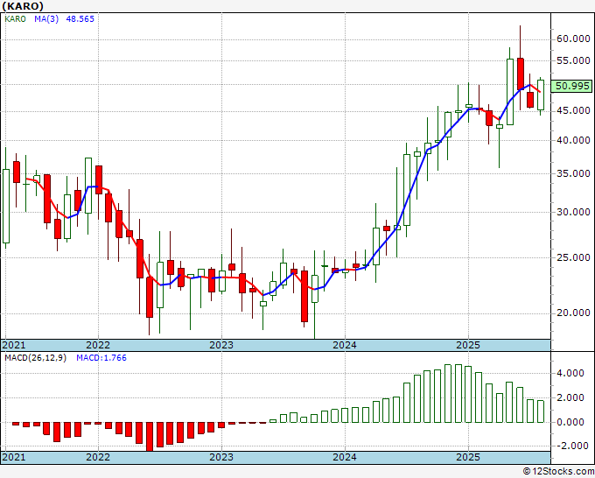Click 2024 on the price chart timeline
The height and width of the screenshot is (478, 595).
pos(345,345)
